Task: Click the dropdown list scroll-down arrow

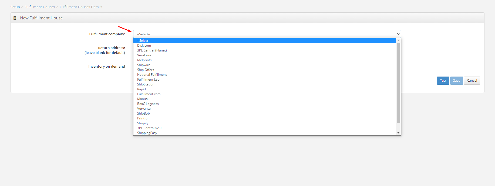Action: coord(398,133)
